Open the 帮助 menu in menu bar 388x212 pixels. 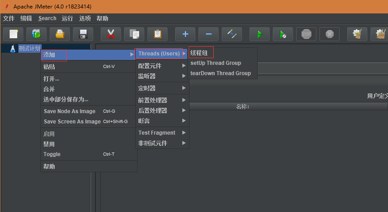pos(102,18)
